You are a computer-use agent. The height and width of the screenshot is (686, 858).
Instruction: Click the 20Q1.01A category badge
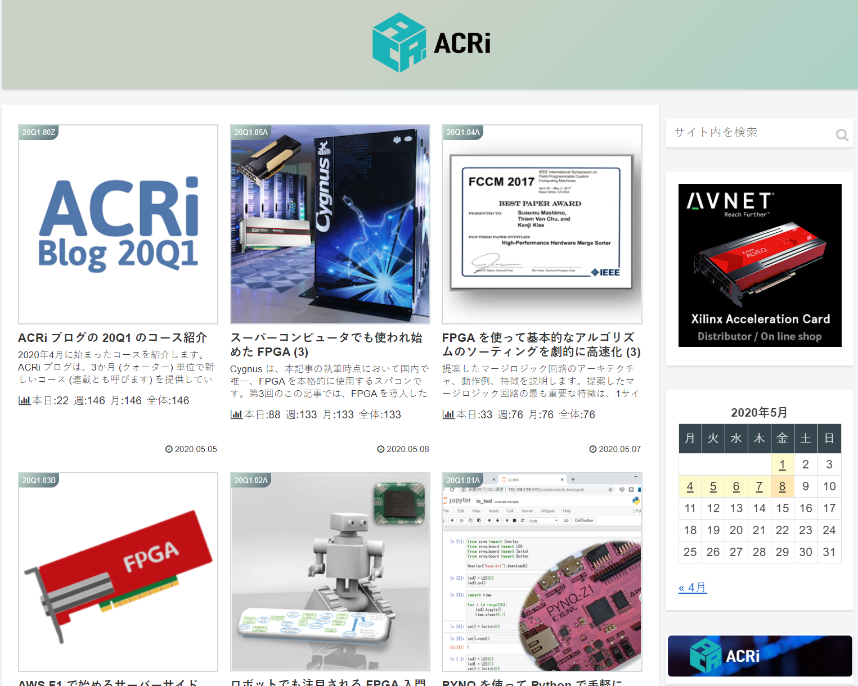(463, 480)
